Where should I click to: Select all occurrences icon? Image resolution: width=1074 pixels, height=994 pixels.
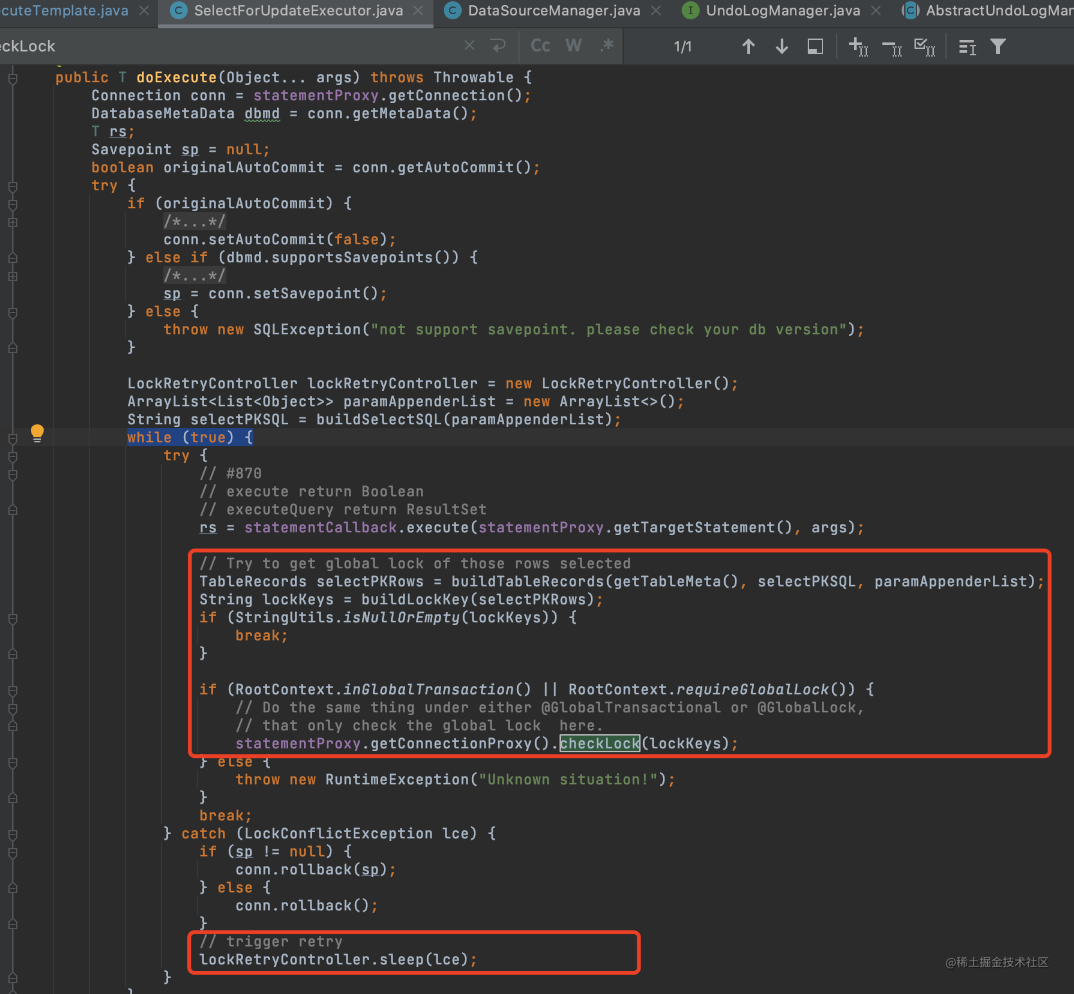click(925, 46)
